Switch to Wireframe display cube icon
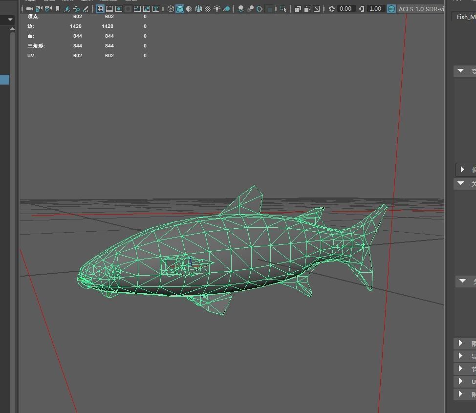Screen dimensions: 476x413 [x=171, y=9]
